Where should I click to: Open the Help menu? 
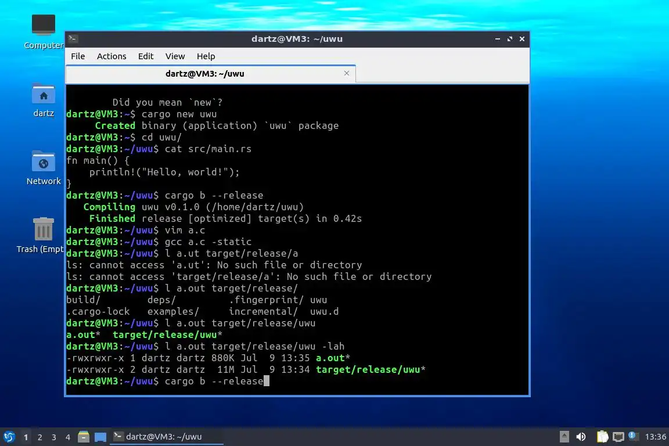pos(206,56)
